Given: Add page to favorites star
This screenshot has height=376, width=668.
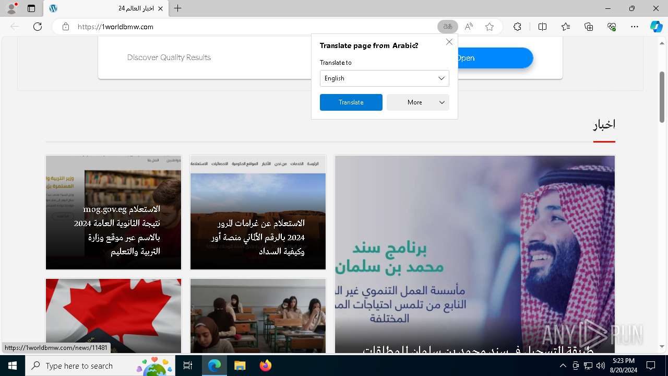Looking at the screenshot, I should (490, 27).
